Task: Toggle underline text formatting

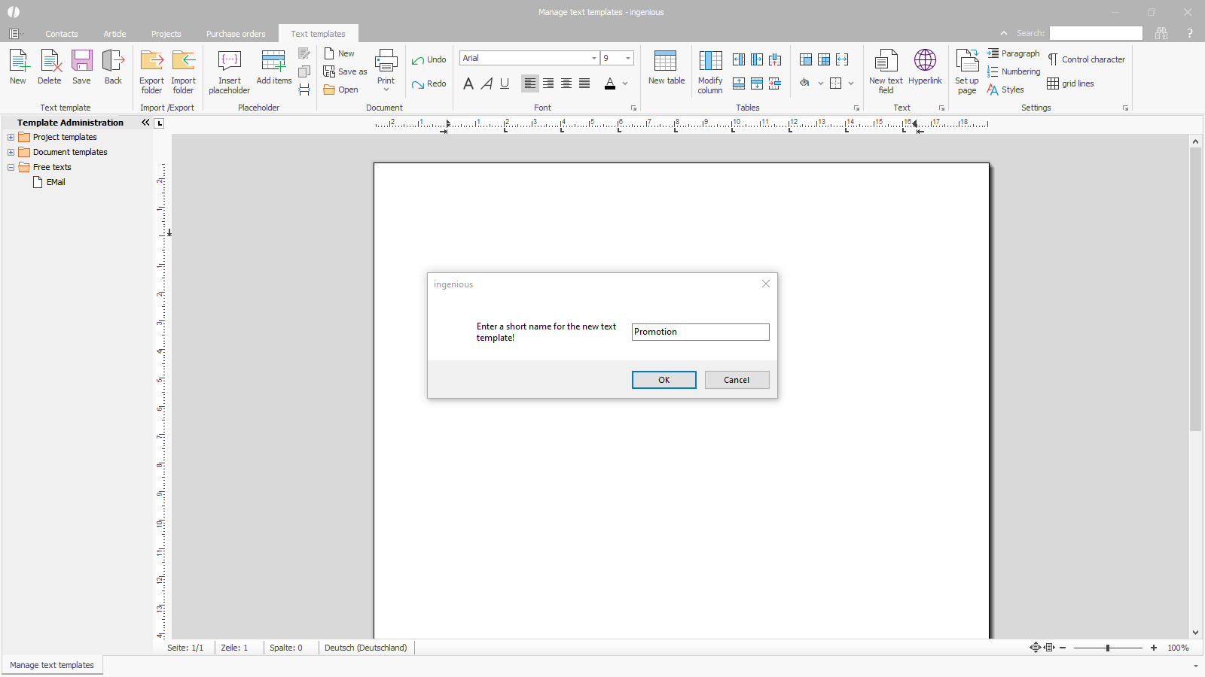Action: [x=505, y=83]
